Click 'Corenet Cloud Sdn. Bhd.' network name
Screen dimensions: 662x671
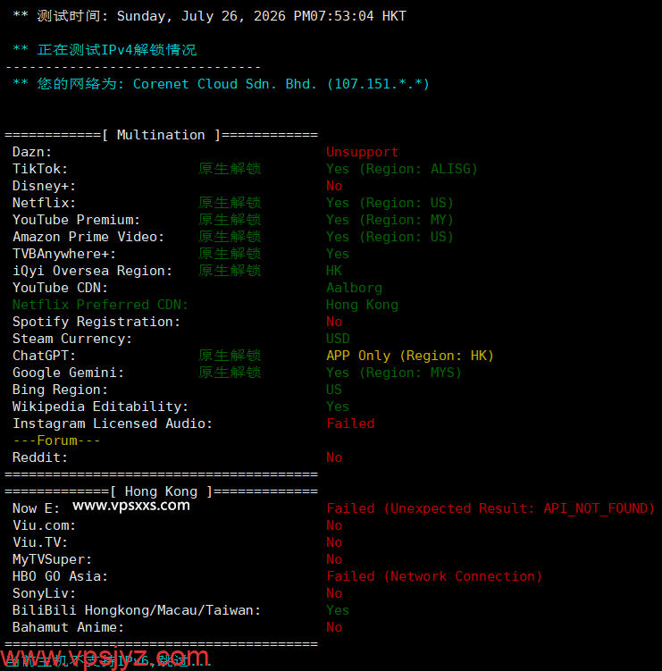point(225,84)
